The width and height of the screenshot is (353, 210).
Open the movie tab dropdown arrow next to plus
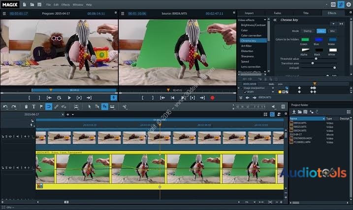(x=73, y=115)
